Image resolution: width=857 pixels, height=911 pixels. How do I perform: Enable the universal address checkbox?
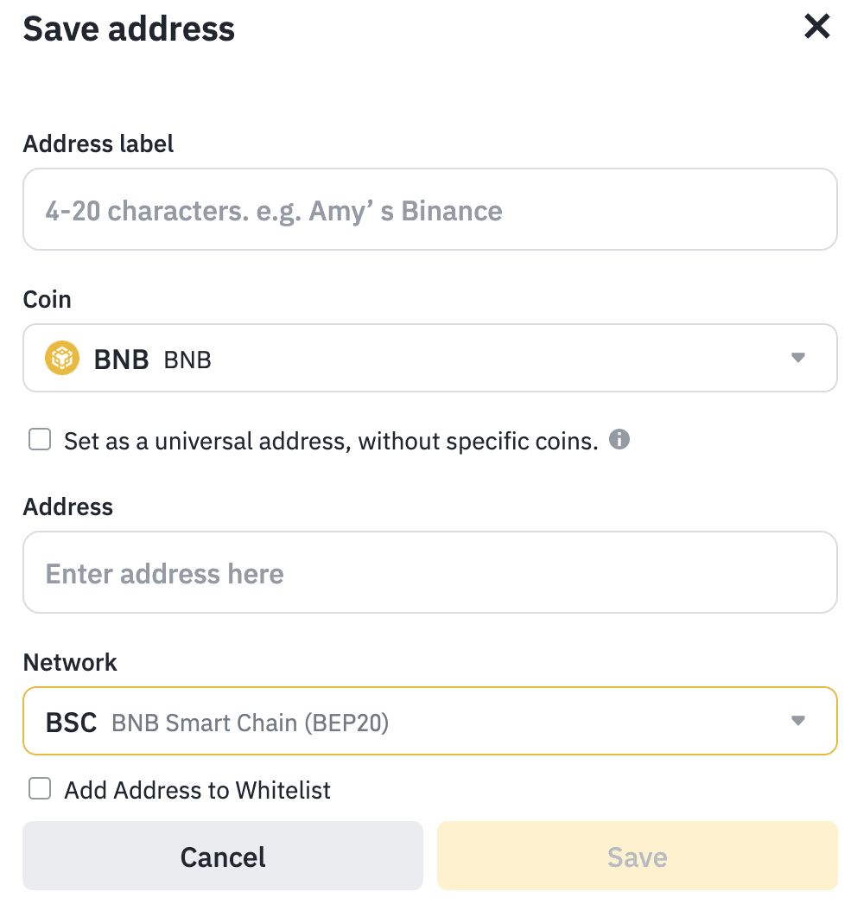(x=40, y=441)
